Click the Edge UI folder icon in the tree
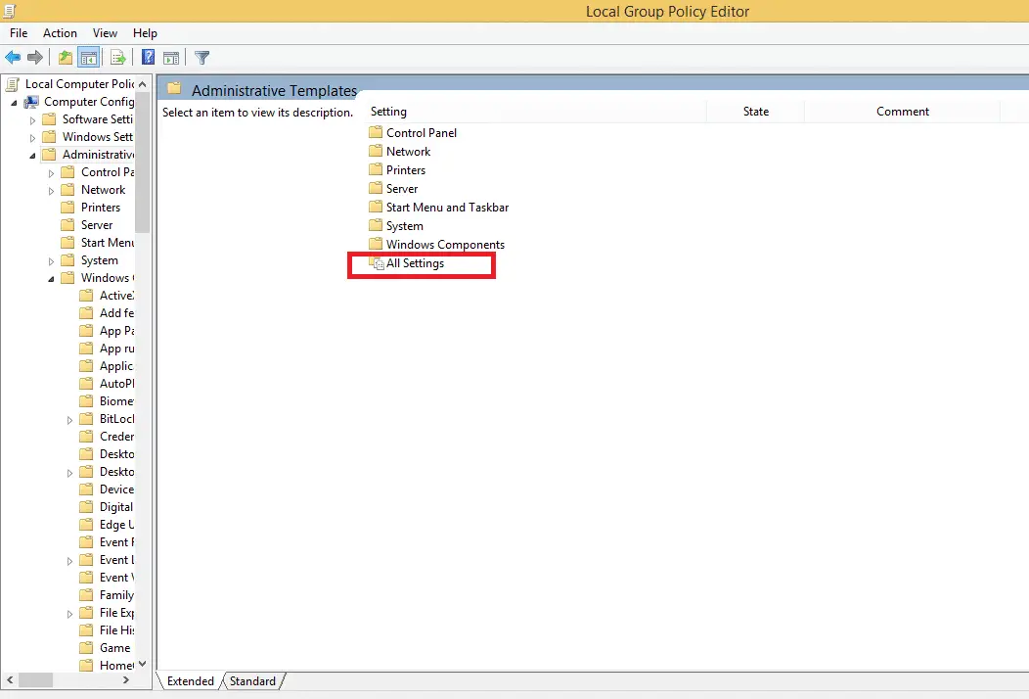Screen dimensions: 1029x699 point(86,525)
